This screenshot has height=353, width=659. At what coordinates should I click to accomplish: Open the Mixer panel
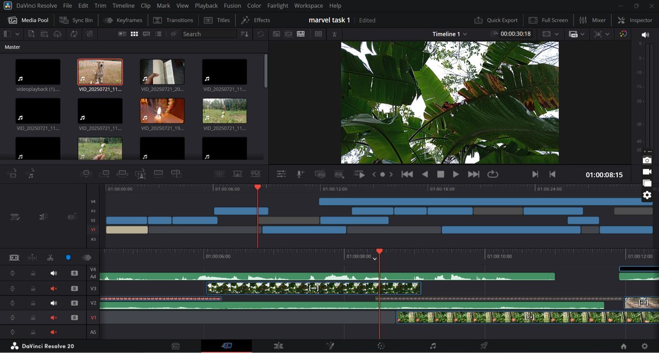592,20
